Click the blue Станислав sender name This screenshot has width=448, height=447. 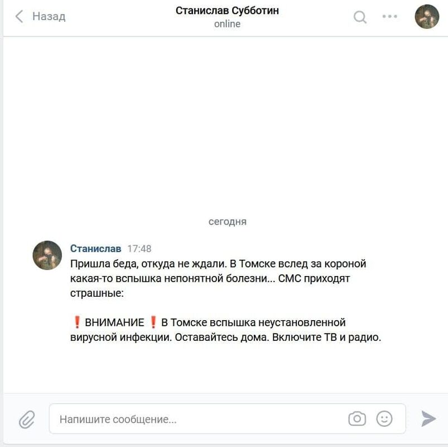(96, 249)
